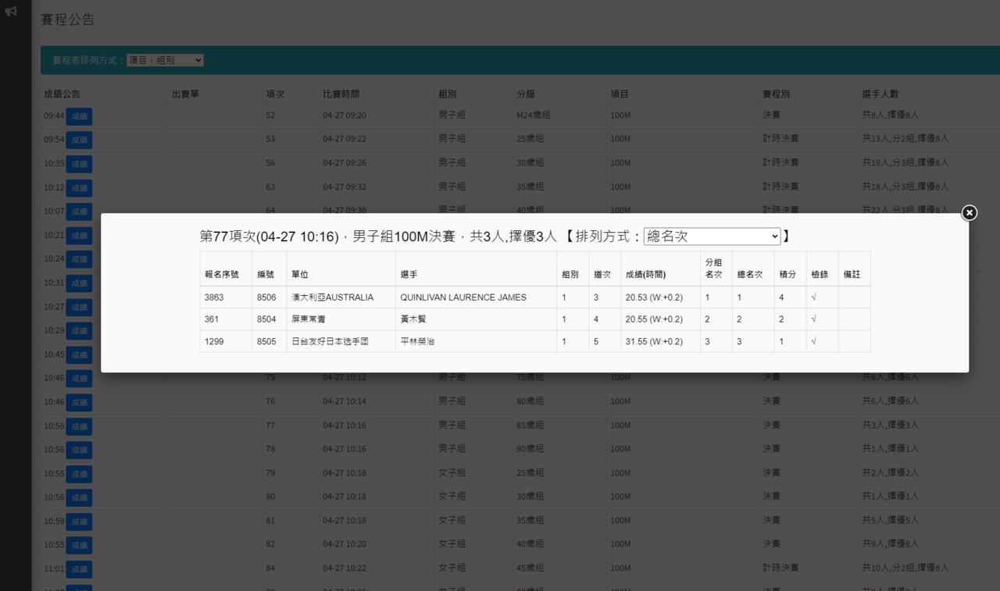The height and width of the screenshot is (591, 1000).
Task: Click the 賽程公告 page heading
Action: [x=68, y=20]
